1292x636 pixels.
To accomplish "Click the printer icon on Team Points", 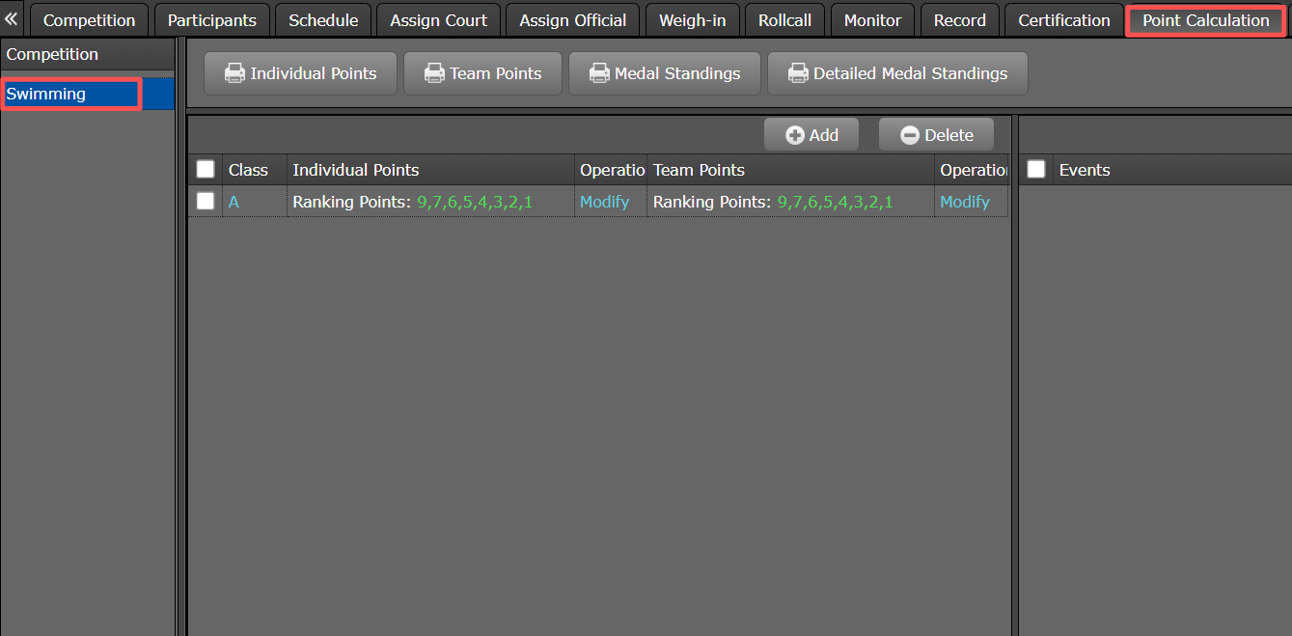I will pyautogui.click(x=436, y=72).
